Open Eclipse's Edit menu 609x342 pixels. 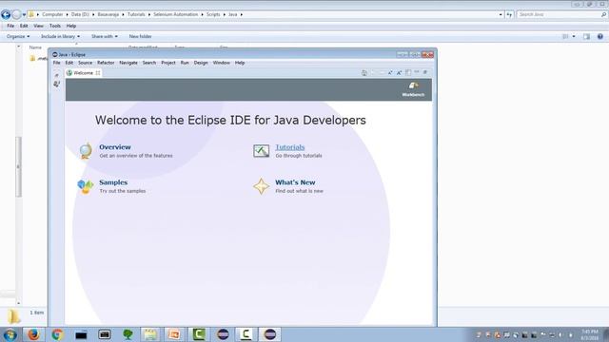point(69,63)
